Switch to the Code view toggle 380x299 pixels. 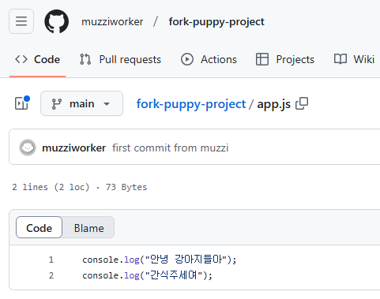[39, 227]
